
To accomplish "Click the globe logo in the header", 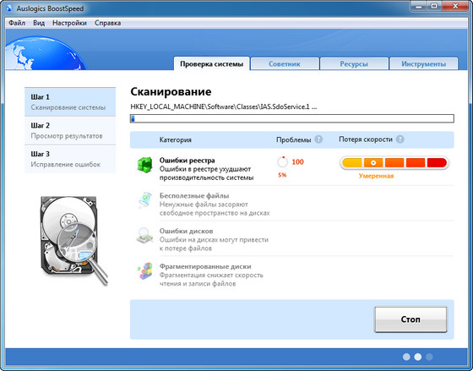I will [x=46, y=53].
